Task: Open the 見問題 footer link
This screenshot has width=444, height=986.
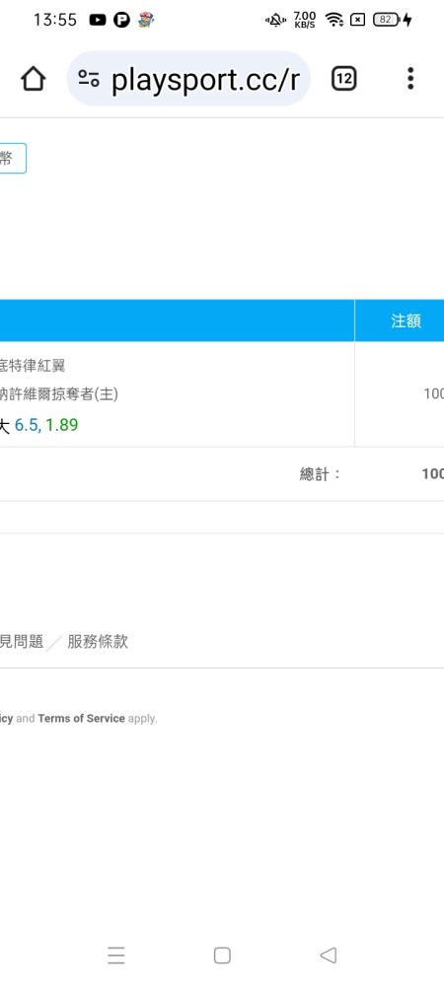Action: point(22,642)
